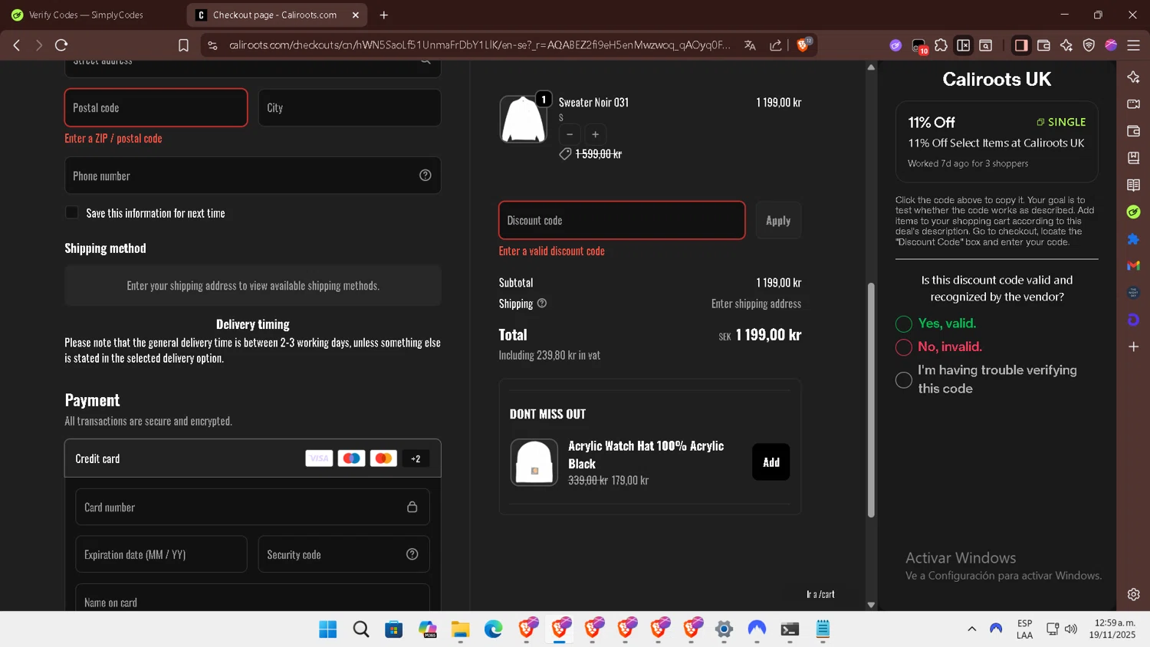This screenshot has width=1150, height=647.
Task: Select 'I'm having trouble verifying' option
Action: [x=904, y=379]
